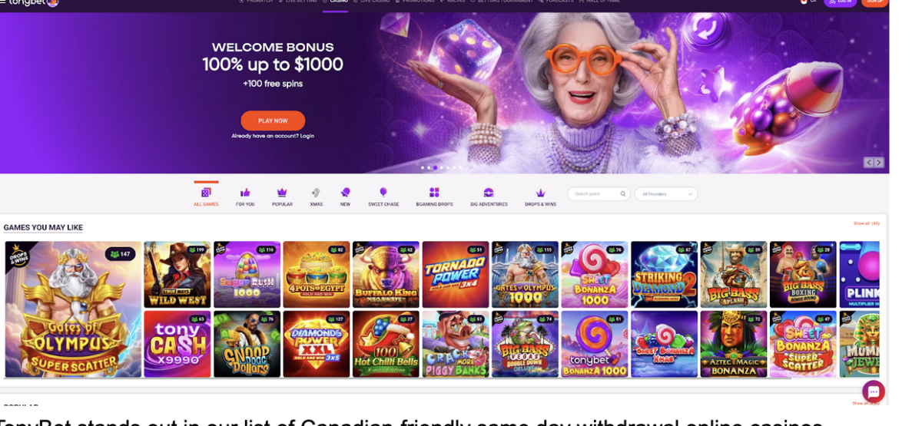
Task: Select the third banner carousel dot
Action: coord(435,167)
